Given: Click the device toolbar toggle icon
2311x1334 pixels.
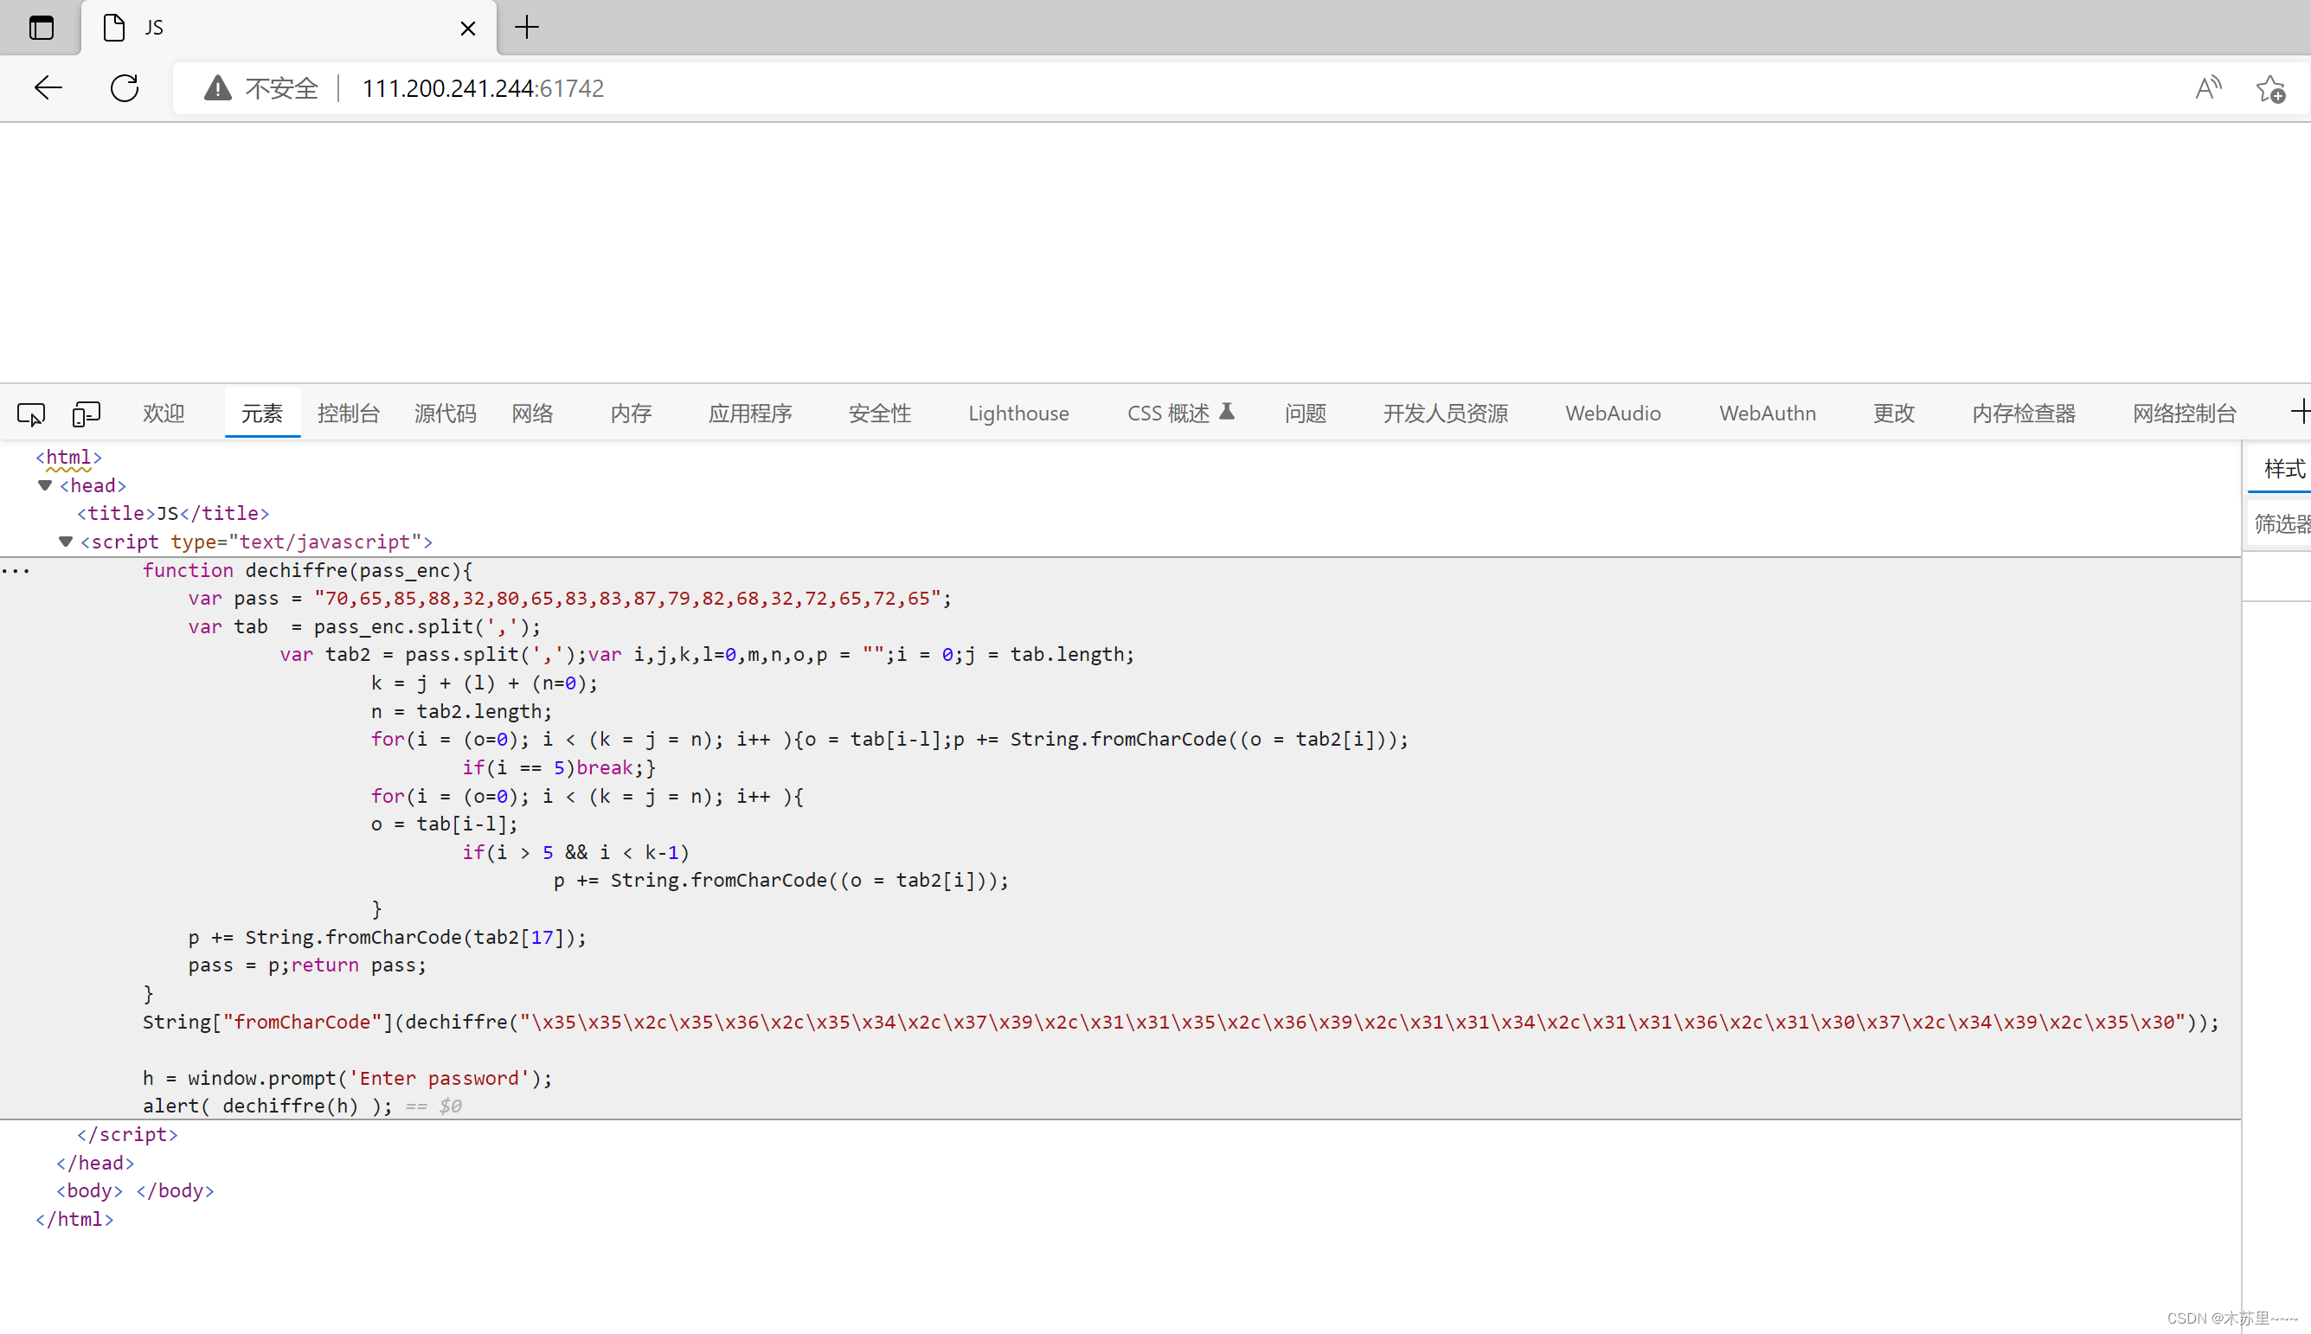Looking at the screenshot, I should pyautogui.click(x=86, y=414).
